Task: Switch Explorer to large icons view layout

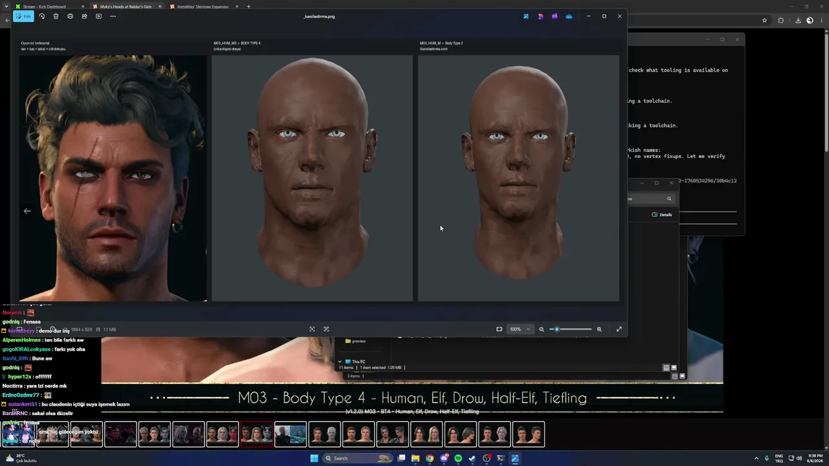Action: 674,368
